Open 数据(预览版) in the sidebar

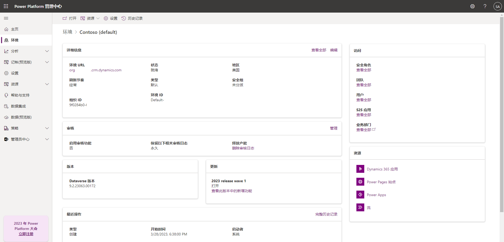(26, 117)
